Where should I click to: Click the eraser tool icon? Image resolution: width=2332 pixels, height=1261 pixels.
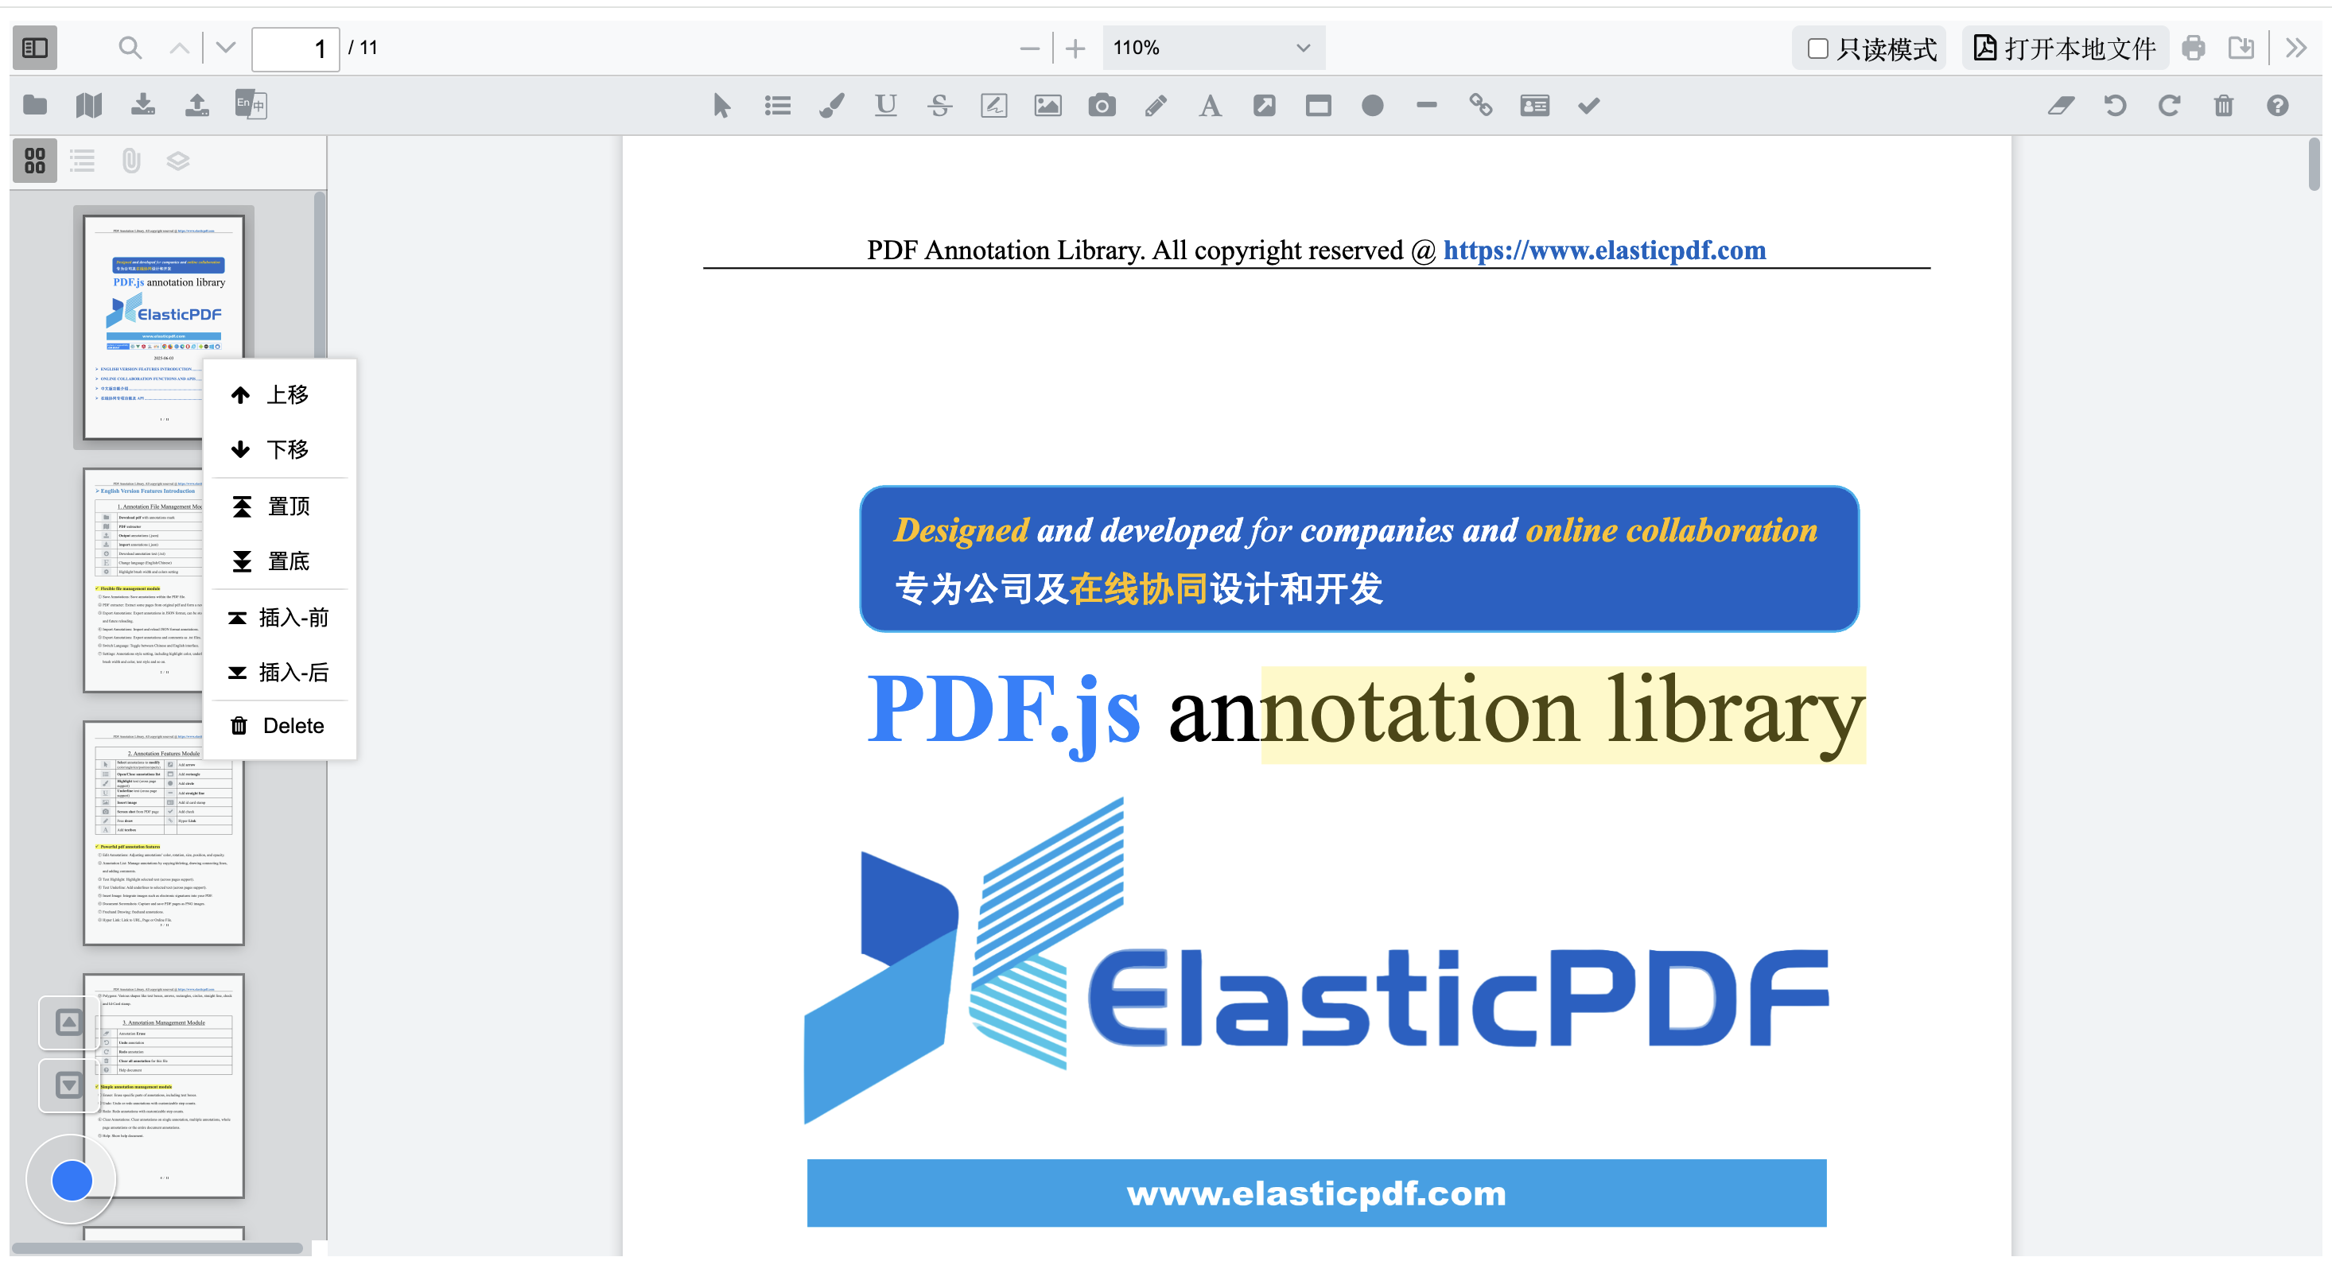(x=2062, y=106)
